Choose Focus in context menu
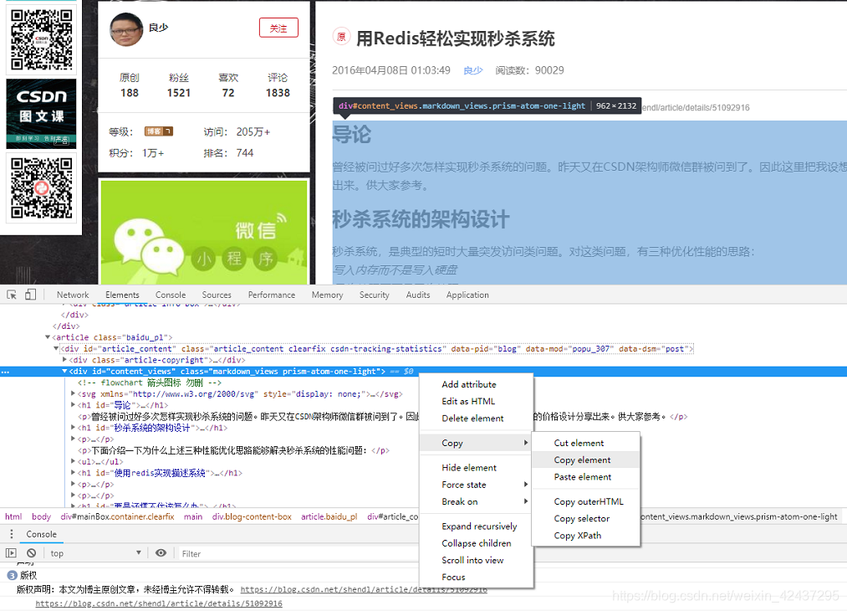Viewport: 847px width, 611px height. (x=476, y=577)
